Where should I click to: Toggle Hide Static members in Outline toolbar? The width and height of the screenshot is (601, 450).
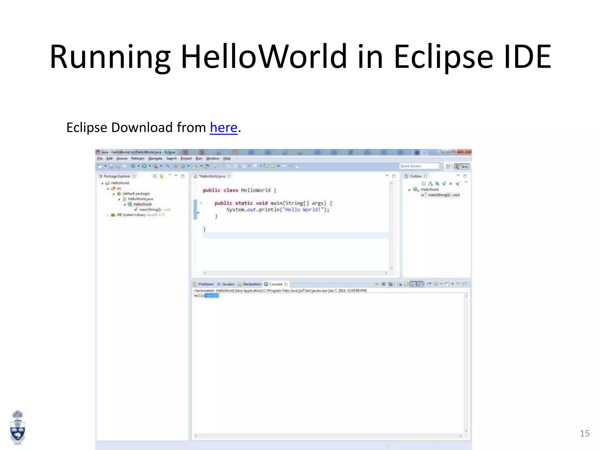[x=444, y=184]
